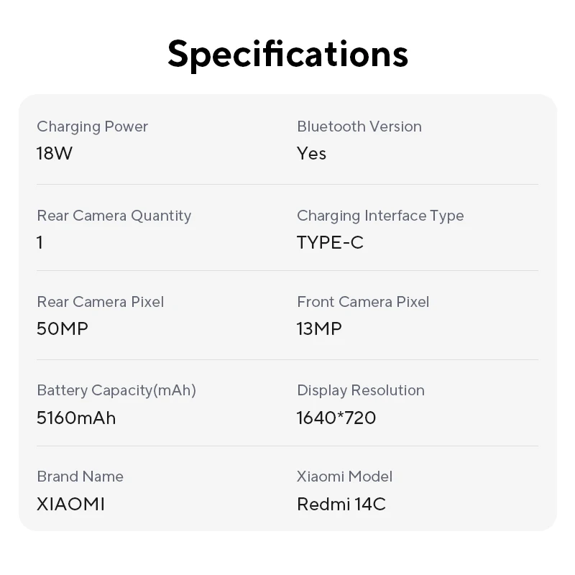This screenshot has height=575, width=575.
Task: Click the Xiaomi Model label
Action: click(x=344, y=477)
